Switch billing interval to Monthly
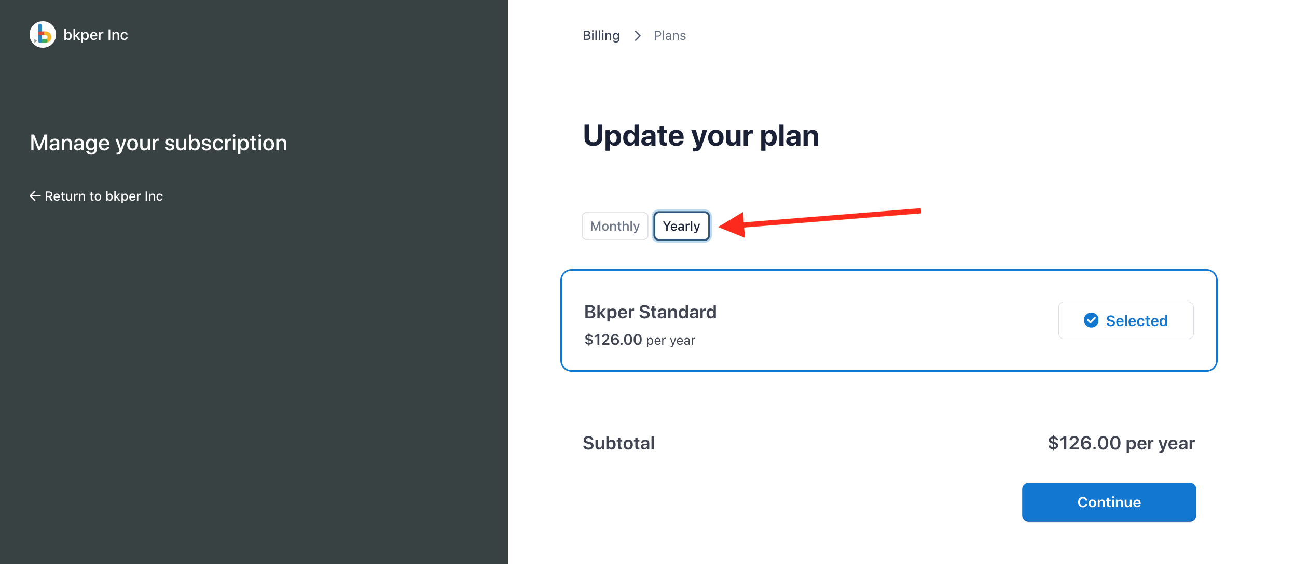1295x564 pixels. [614, 225]
